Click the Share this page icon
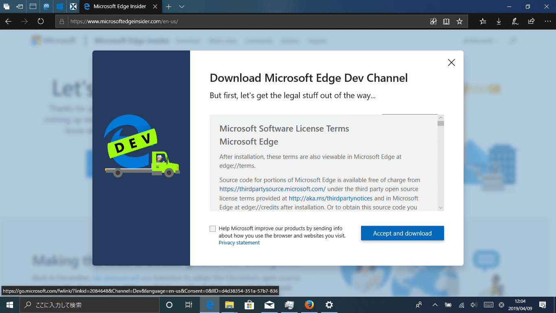Viewport: 556px width, 313px height. tap(531, 22)
